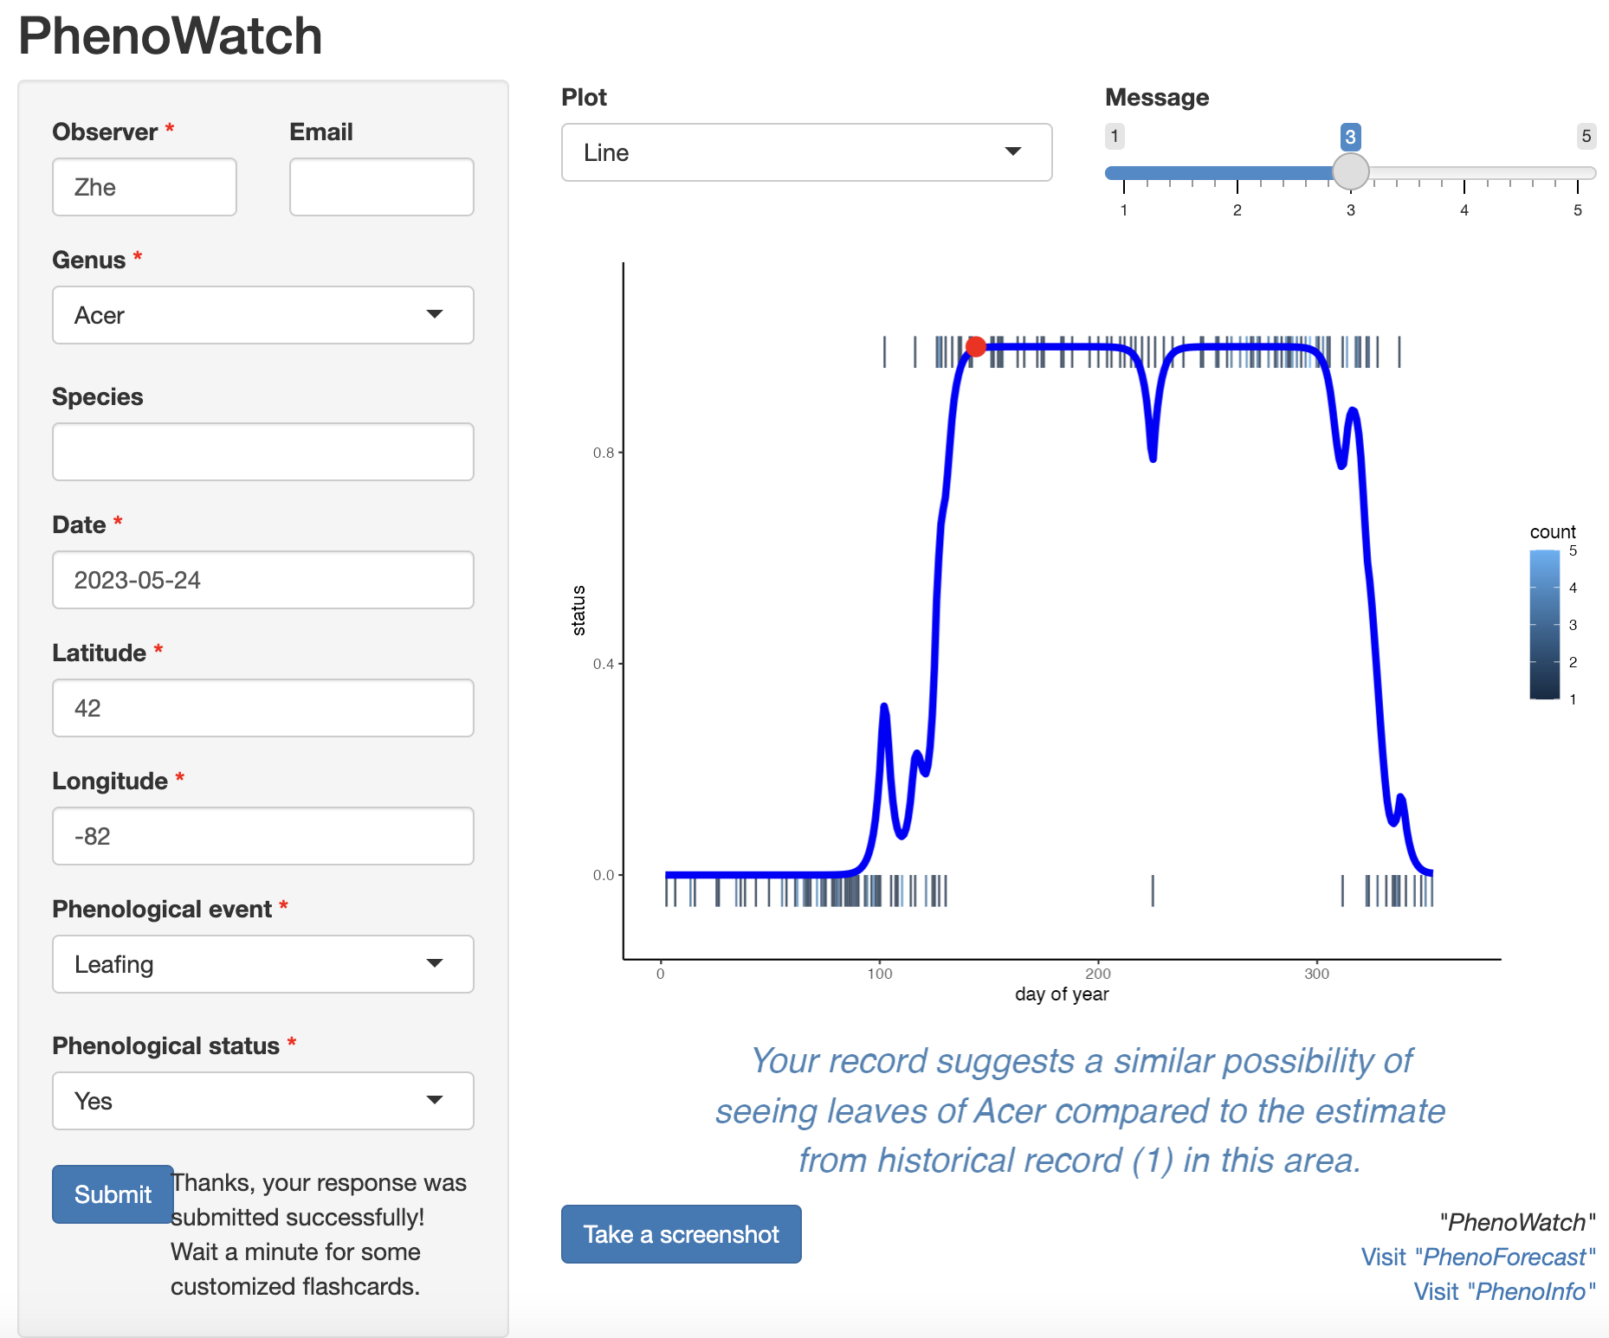Click the count color legend bar
The height and width of the screenshot is (1338, 1609).
point(1545,624)
